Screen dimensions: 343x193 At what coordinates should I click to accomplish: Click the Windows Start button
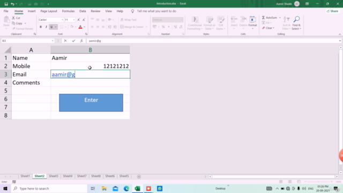pos(5,188)
